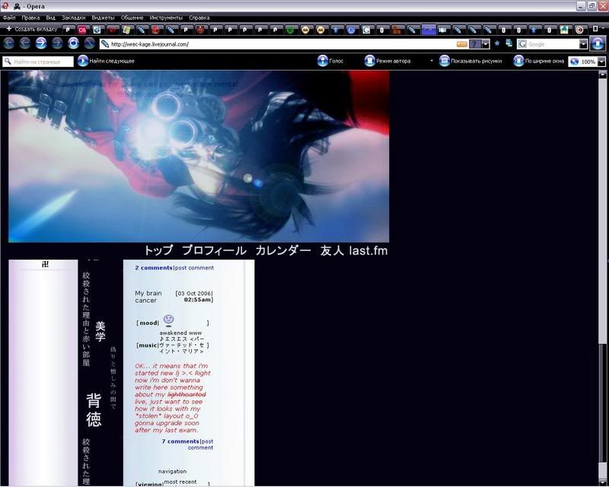Switch to the pink C6 tab
This screenshot has height=487, width=609.
click(x=82, y=30)
